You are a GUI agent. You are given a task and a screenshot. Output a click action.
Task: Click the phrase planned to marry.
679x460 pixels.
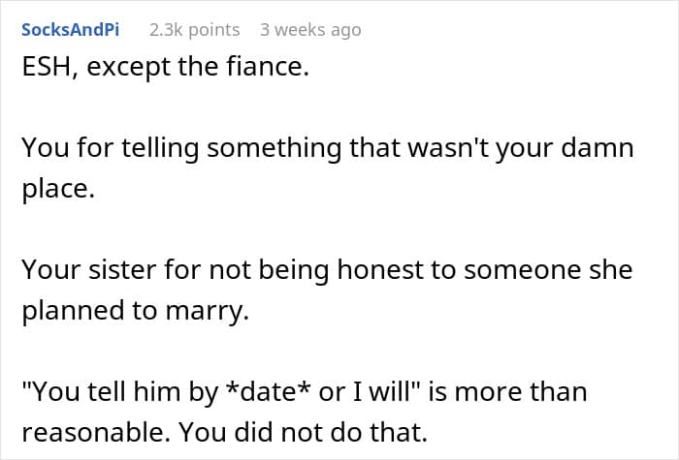click(135, 311)
